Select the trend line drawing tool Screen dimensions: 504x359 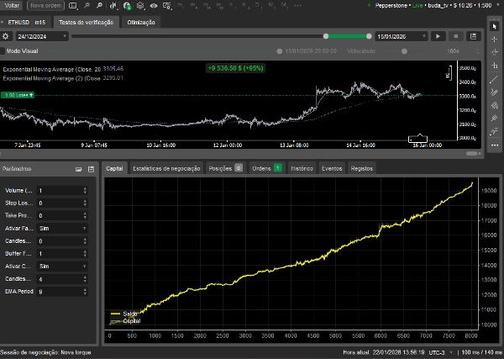click(x=496, y=79)
